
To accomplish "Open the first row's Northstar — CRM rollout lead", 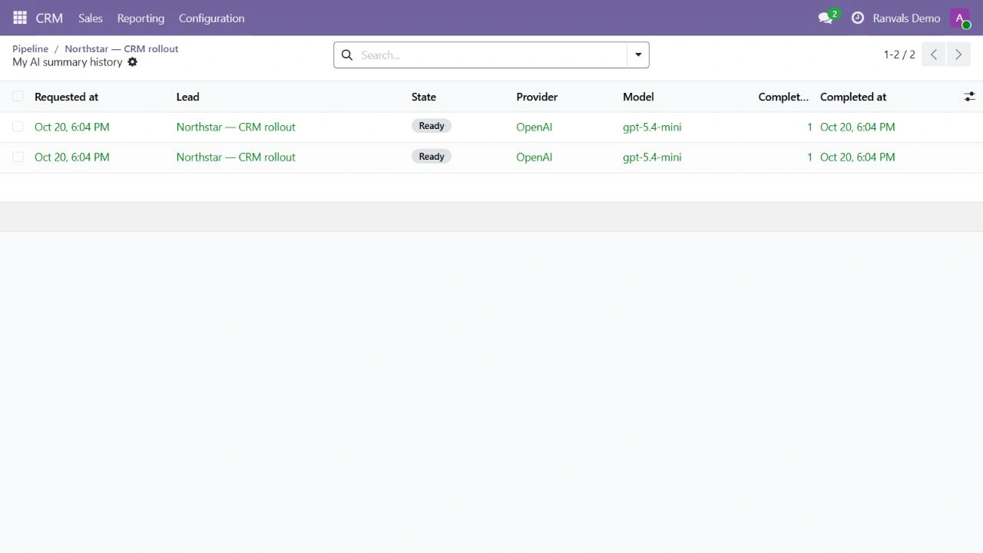I will click(236, 127).
